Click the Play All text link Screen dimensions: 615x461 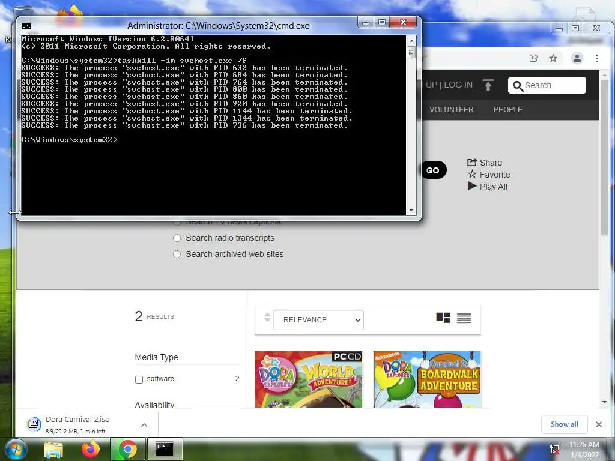494,187
